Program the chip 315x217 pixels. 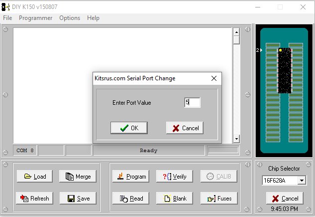(131, 176)
